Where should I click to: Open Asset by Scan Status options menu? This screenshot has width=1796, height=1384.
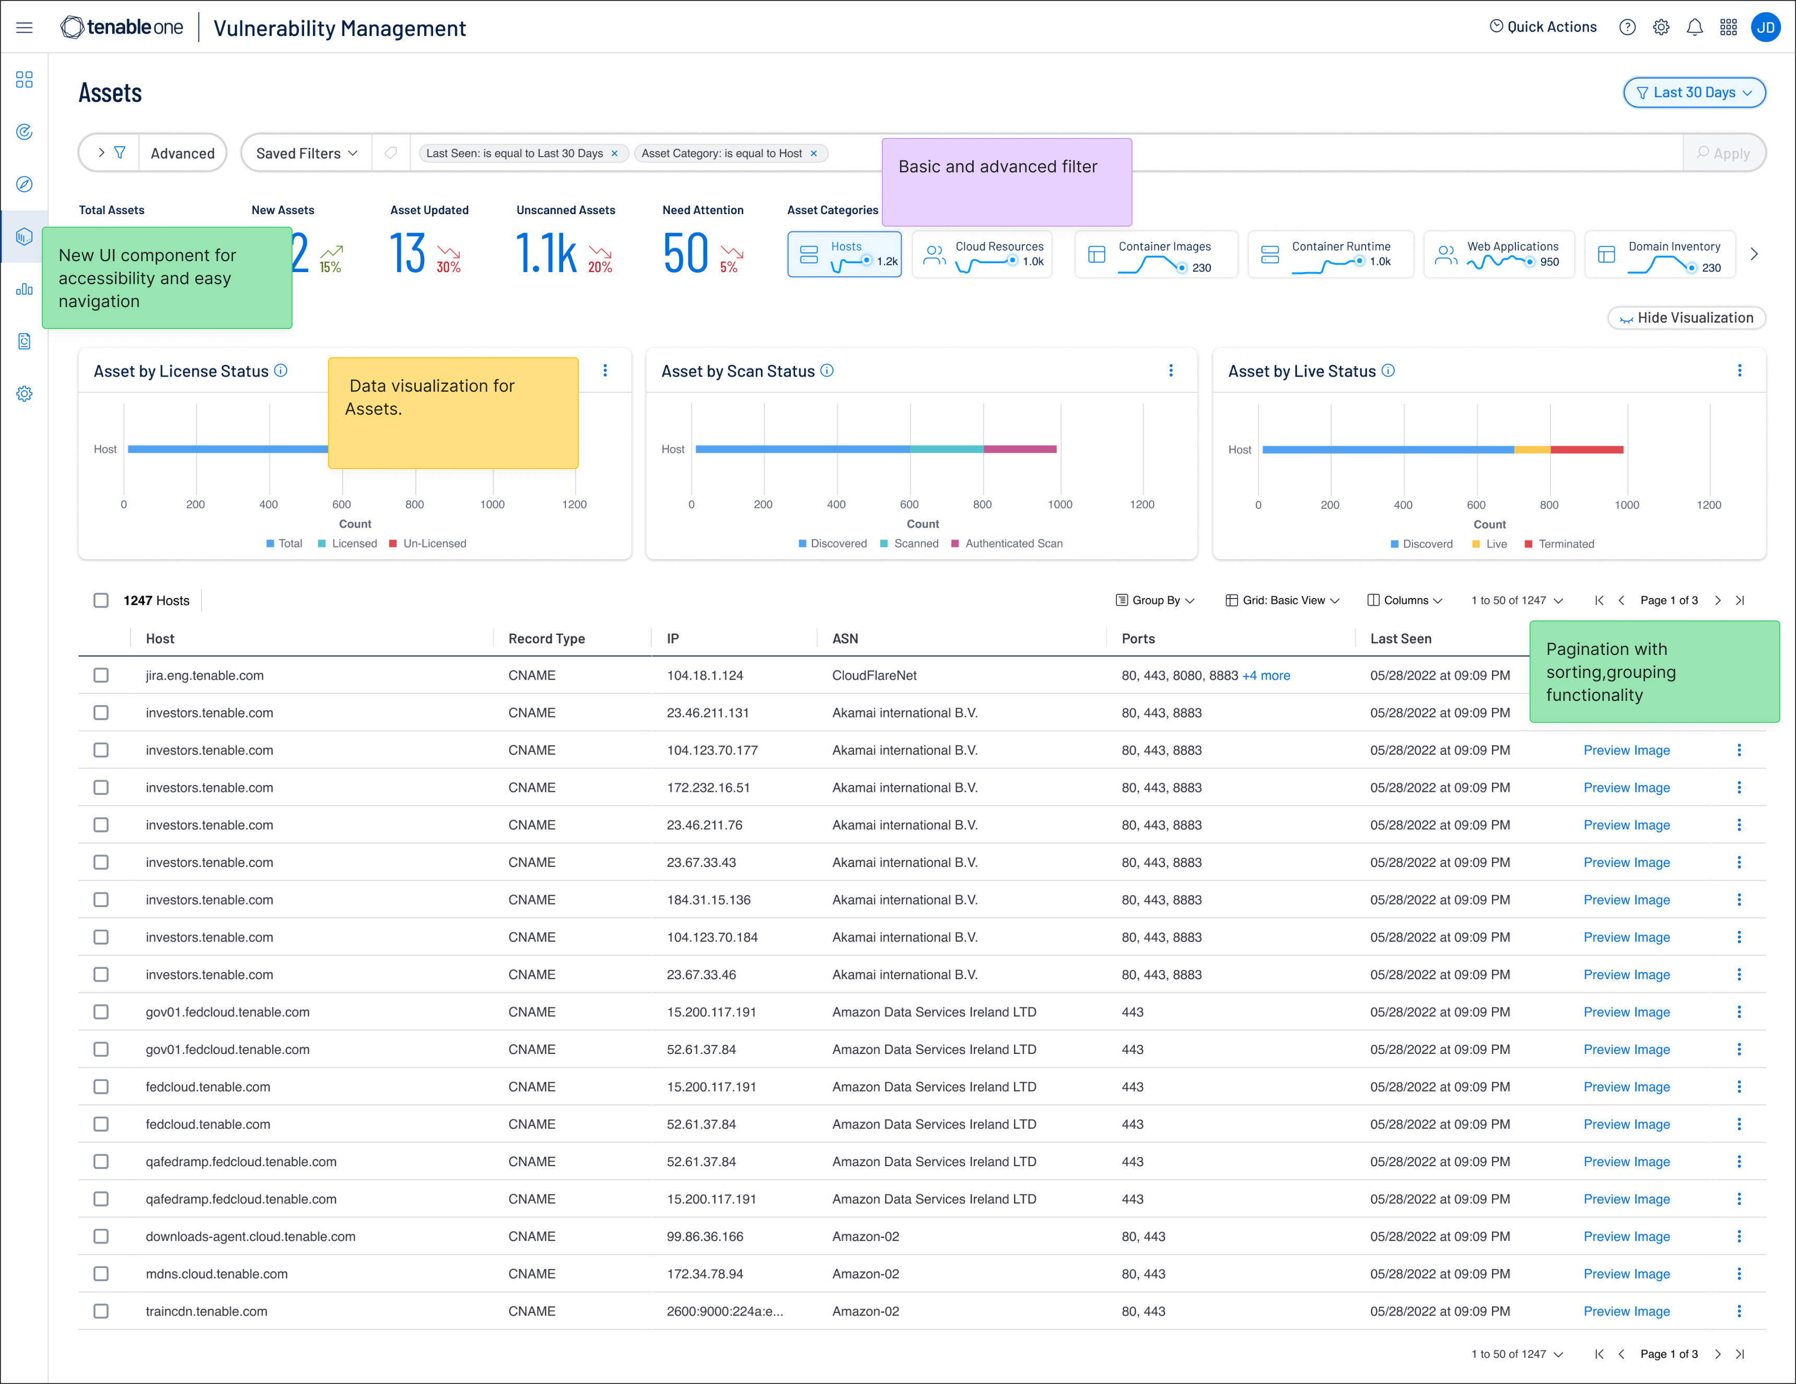point(1171,371)
